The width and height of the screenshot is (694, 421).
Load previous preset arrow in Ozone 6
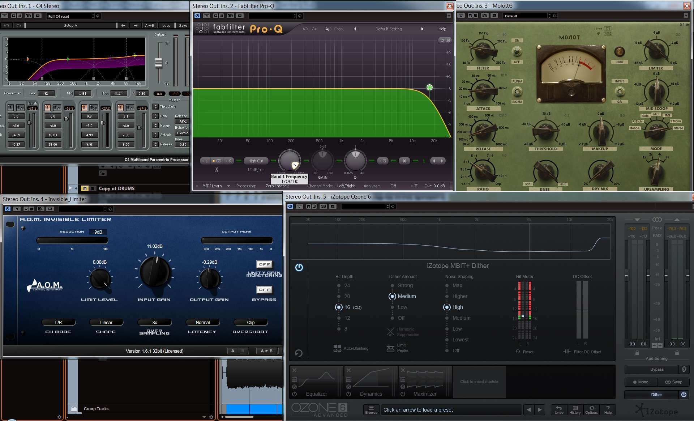(529, 410)
